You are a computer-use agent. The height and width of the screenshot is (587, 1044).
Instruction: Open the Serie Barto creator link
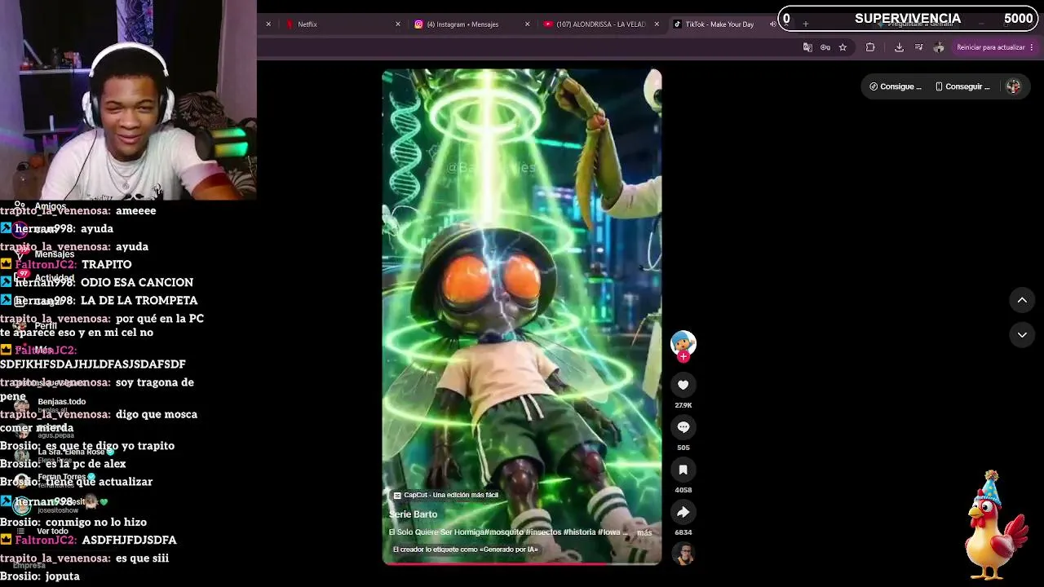pos(414,514)
